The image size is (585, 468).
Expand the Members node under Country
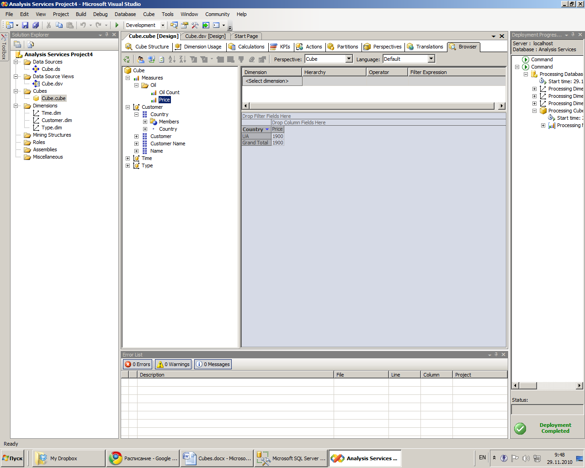click(145, 122)
